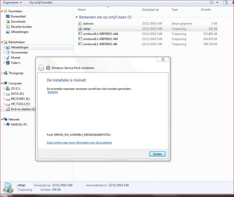Screen dimensions: 234x197
Task: Collapse the Favorieten group
Action: 2,11
